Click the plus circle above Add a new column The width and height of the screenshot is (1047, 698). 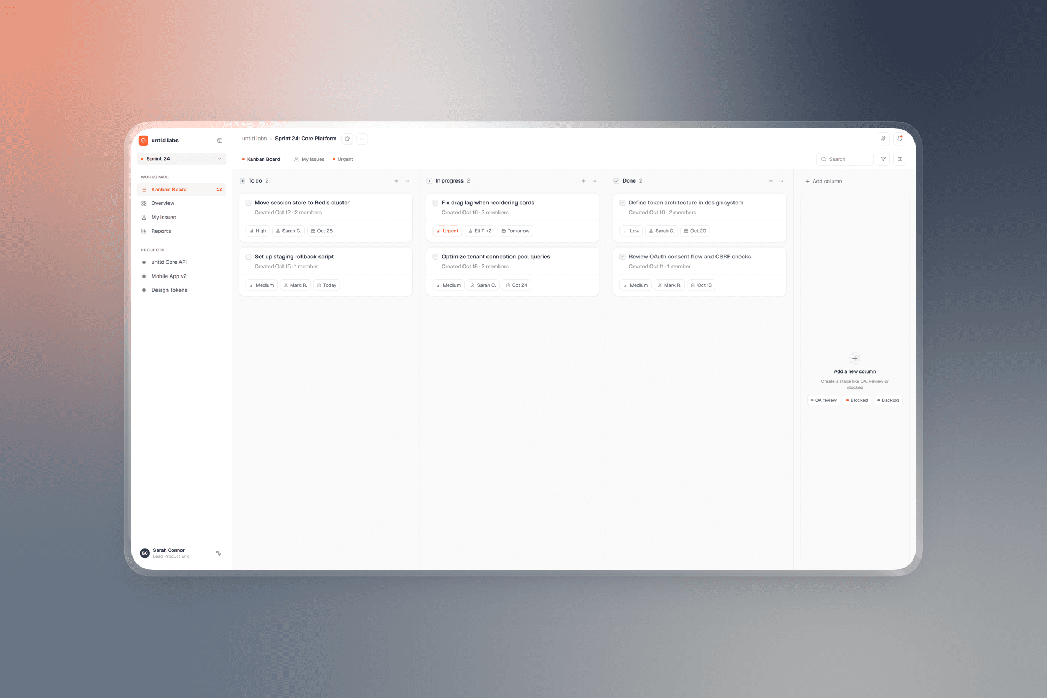point(855,358)
